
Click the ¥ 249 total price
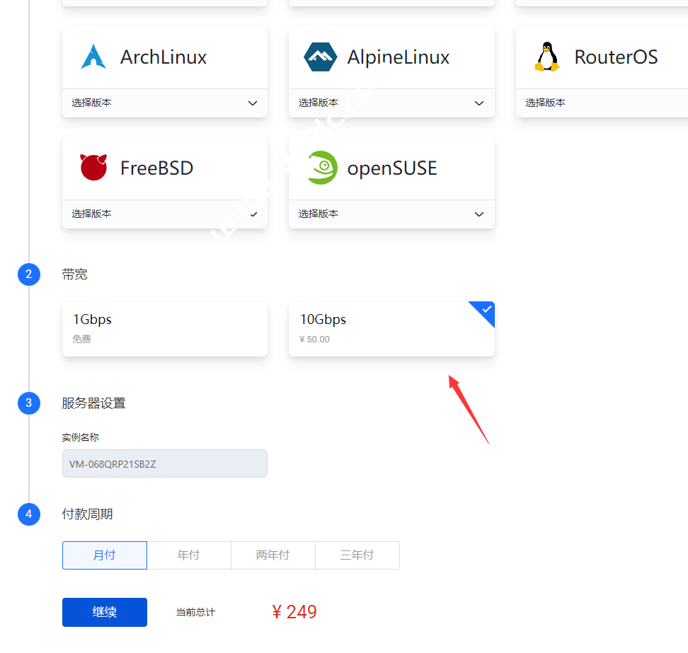tap(294, 612)
